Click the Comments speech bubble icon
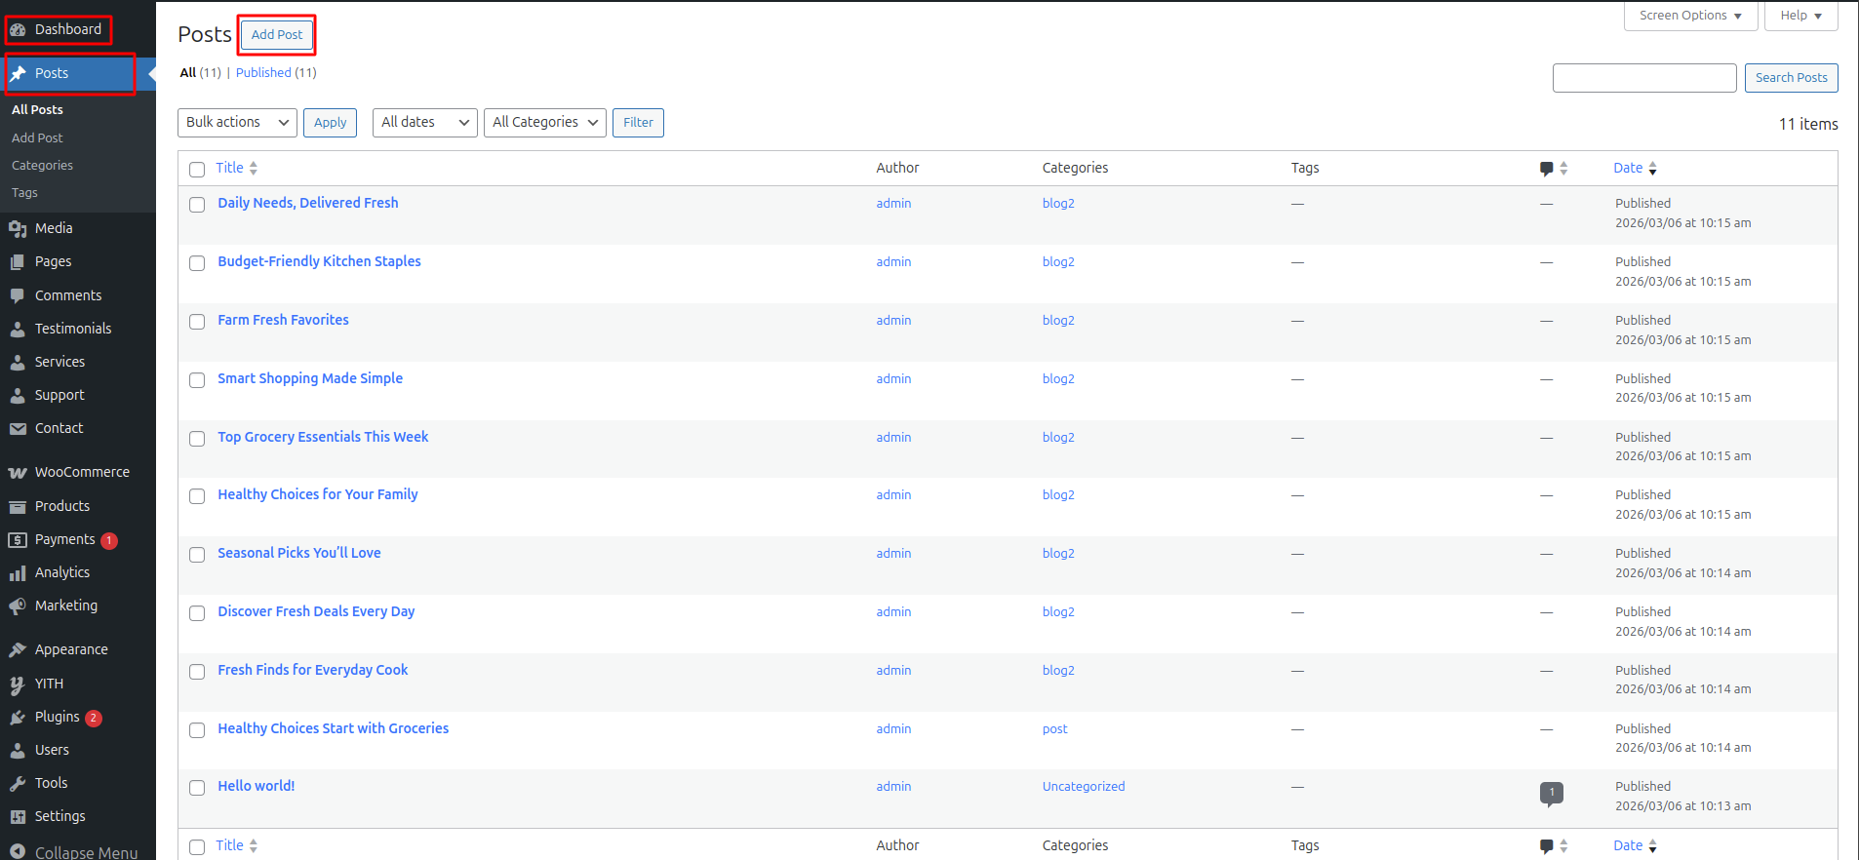This screenshot has width=1859, height=860. (18, 296)
